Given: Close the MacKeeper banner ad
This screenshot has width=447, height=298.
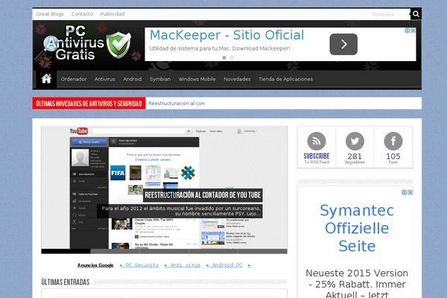Looking at the screenshot, I should coord(413,31).
